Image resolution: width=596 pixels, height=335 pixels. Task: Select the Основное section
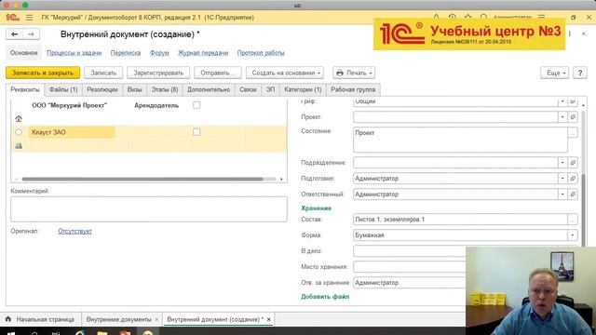23,53
